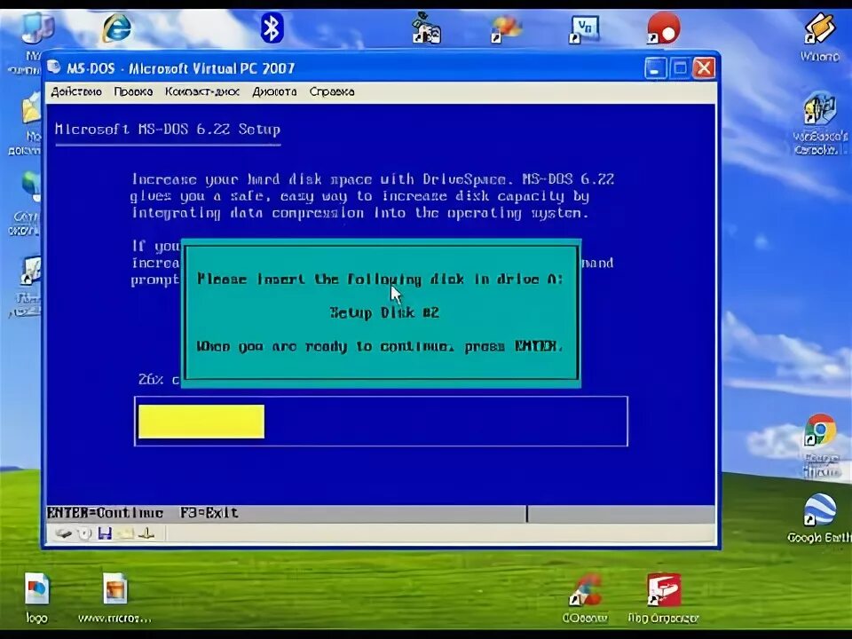This screenshot has height=639, width=852.
Task: Click the hard disk status icon
Action: (x=64, y=533)
